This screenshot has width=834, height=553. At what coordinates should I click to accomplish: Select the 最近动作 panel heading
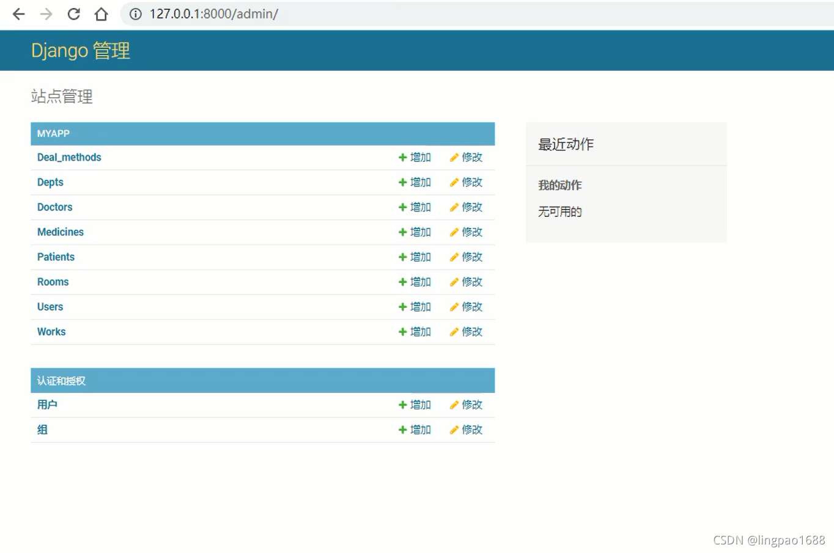[x=566, y=144]
